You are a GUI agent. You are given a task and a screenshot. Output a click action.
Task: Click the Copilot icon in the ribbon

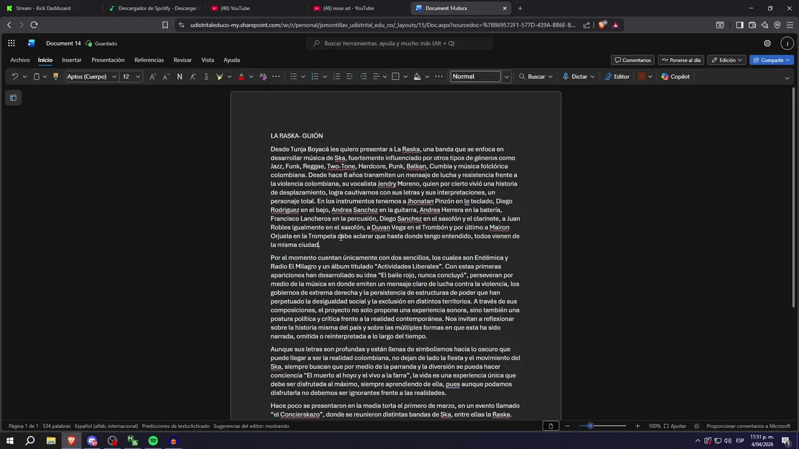[675, 77]
